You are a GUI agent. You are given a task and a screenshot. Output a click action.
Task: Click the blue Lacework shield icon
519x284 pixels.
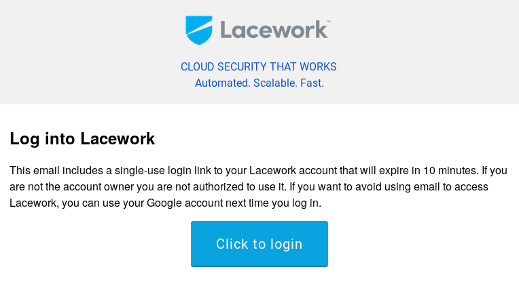pyautogui.click(x=198, y=30)
